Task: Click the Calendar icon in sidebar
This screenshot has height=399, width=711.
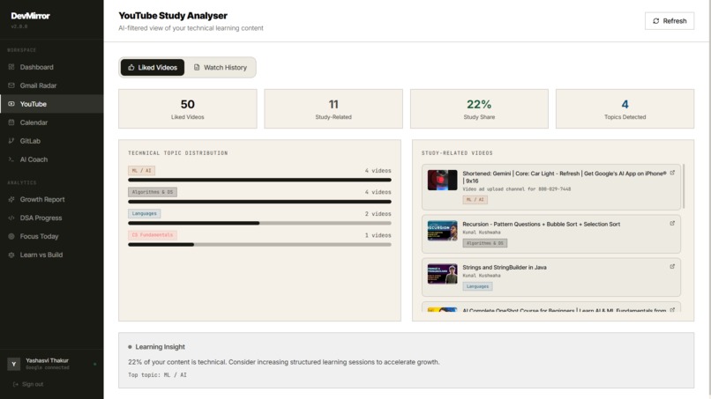Action: tap(11, 122)
